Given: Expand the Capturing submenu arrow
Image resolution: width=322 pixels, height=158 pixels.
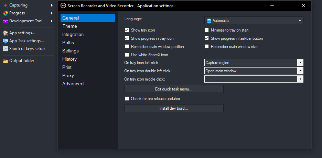Looking at the screenshot, I should [x=52, y=5].
